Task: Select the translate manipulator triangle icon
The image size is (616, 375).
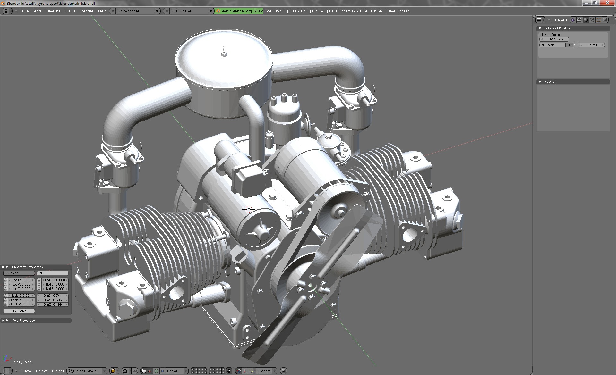Action: 150,371
